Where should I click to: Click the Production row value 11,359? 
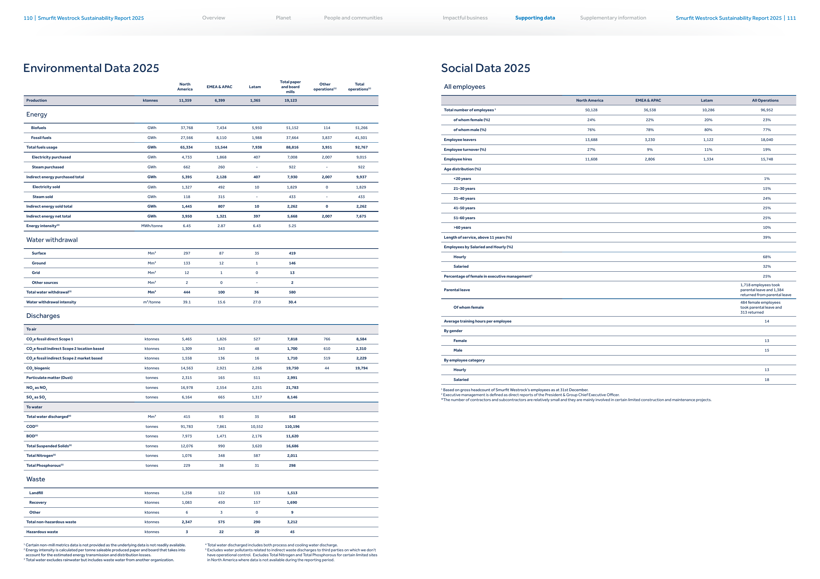point(185,101)
